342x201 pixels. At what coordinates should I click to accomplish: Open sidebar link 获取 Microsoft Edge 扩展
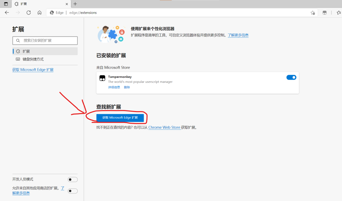(x=33, y=70)
